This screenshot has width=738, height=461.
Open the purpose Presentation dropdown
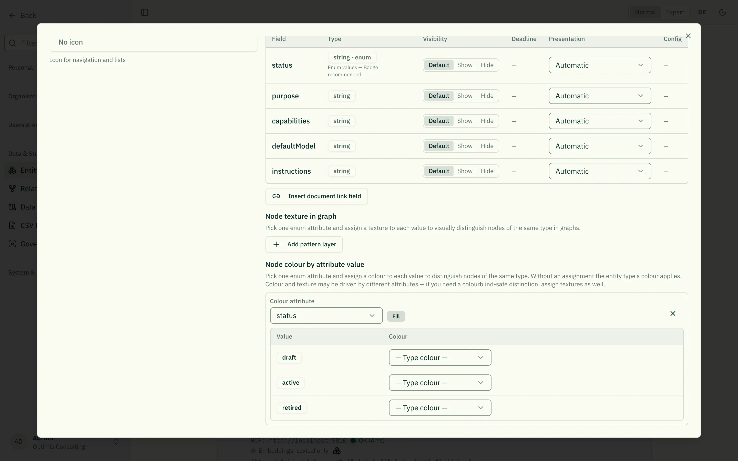tap(600, 96)
